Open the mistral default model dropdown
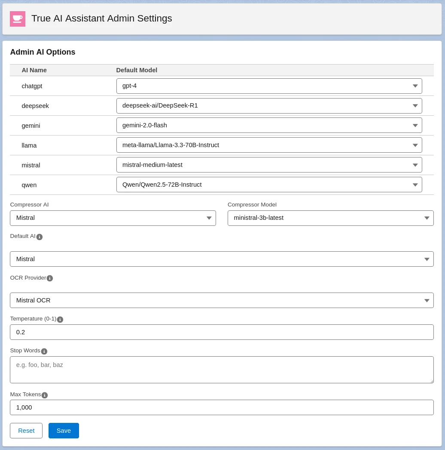 coord(269,165)
